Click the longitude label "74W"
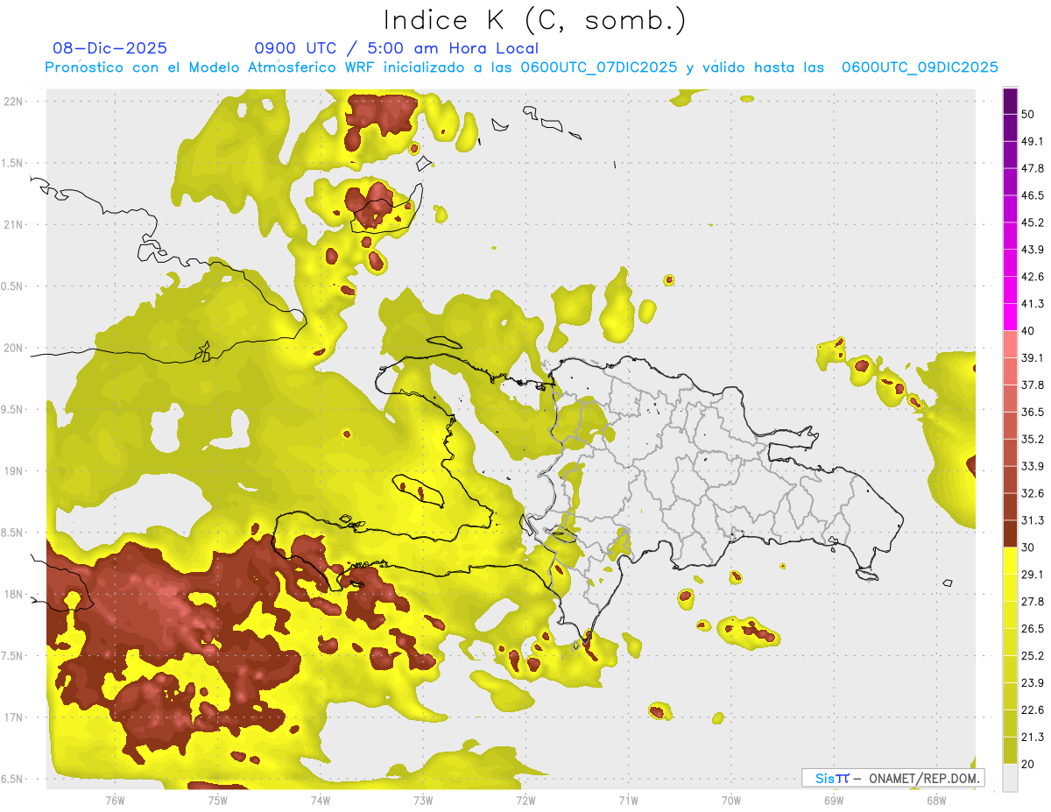Viewport: 1051px width, 812px height. pos(321,801)
